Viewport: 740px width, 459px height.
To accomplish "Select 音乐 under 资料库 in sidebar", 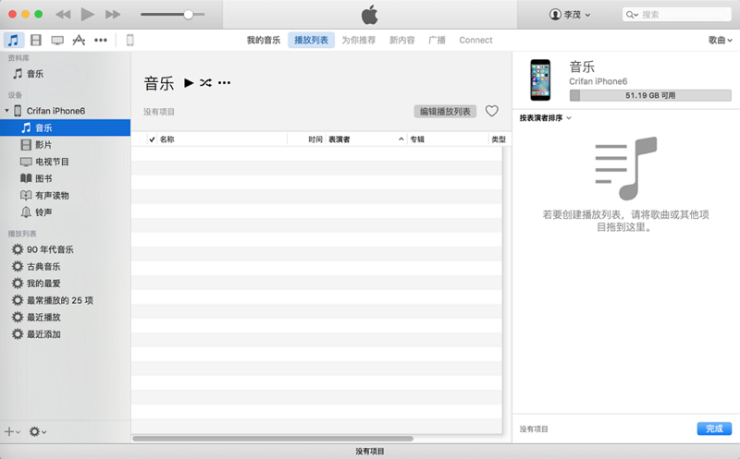I will point(65,74).
